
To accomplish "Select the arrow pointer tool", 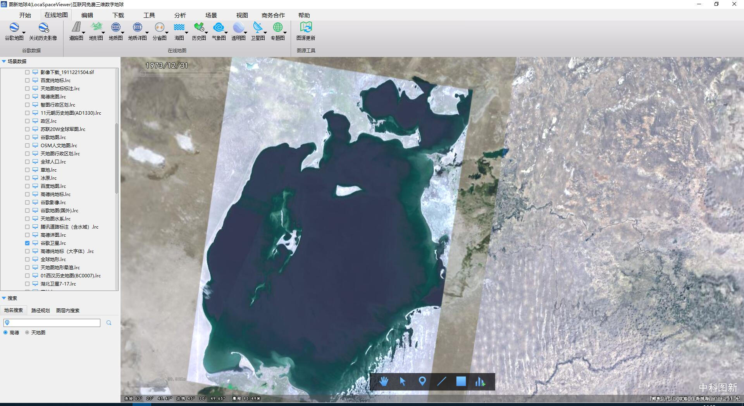I will pyautogui.click(x=403, y=382).
